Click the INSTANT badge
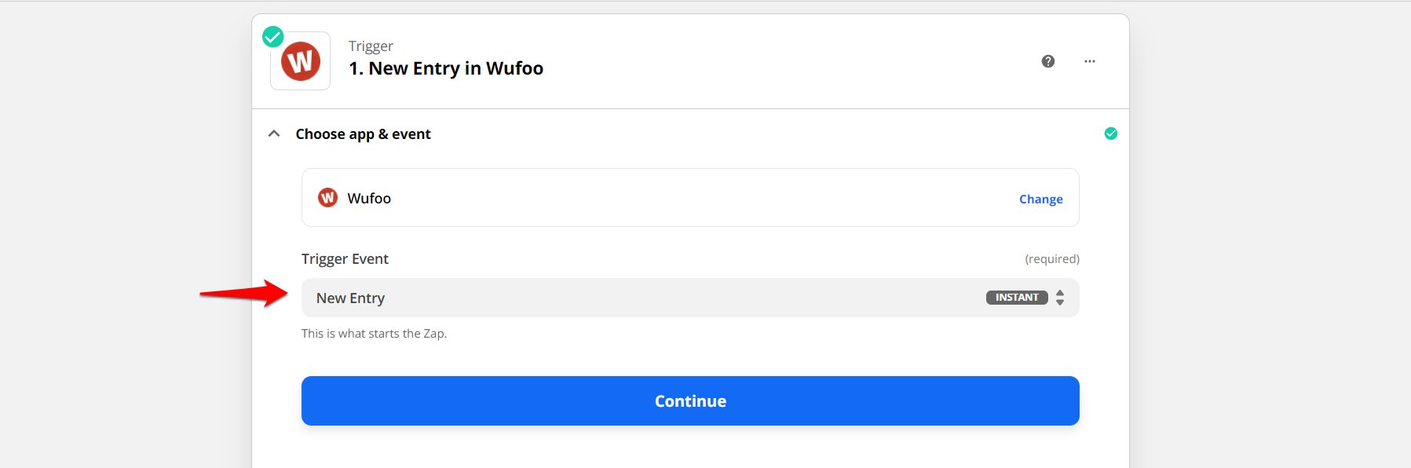The height and width of the screenshot is (468, 1411). pyautogui.click(x=1017, y=298)
